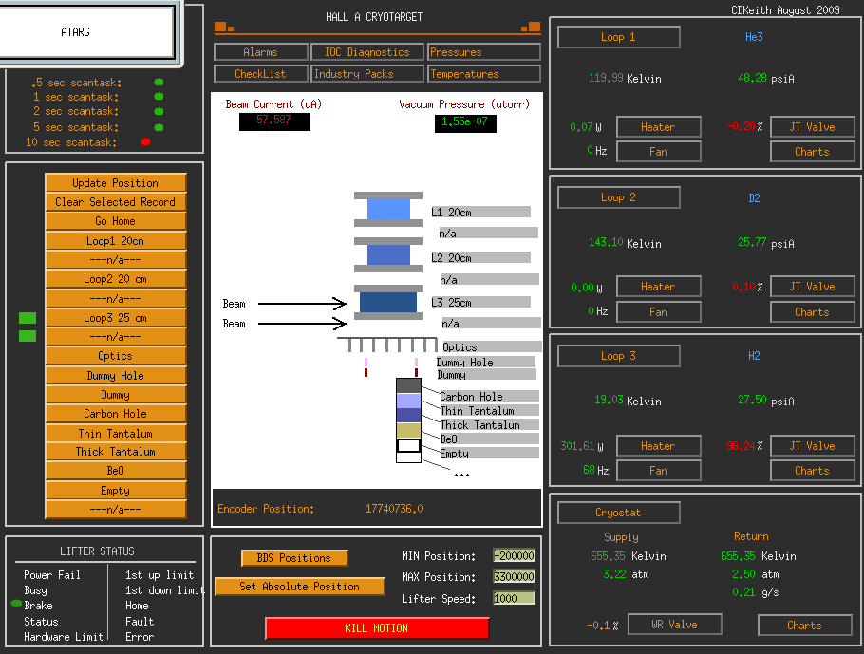864x654 pixels.
Task: Select the Carbon Hole position button
Action: [116, 414]
